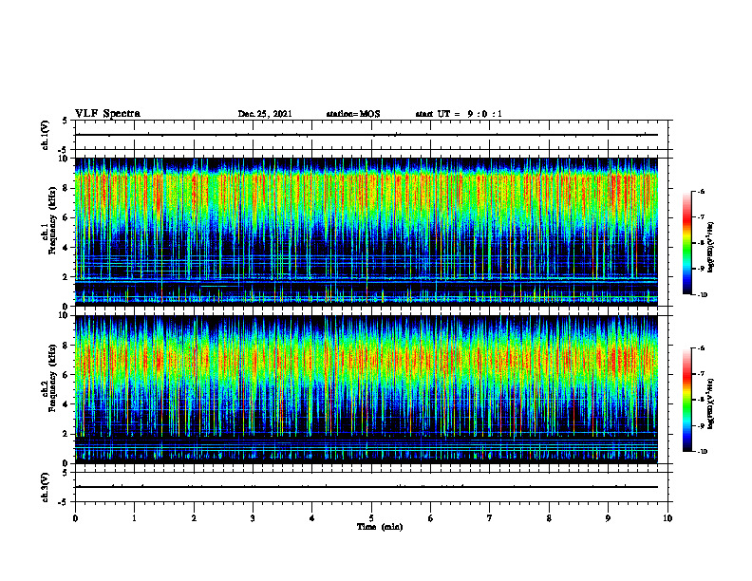Select the "start UT = 9 : 0 : 1" text

(x=459, y=114)
